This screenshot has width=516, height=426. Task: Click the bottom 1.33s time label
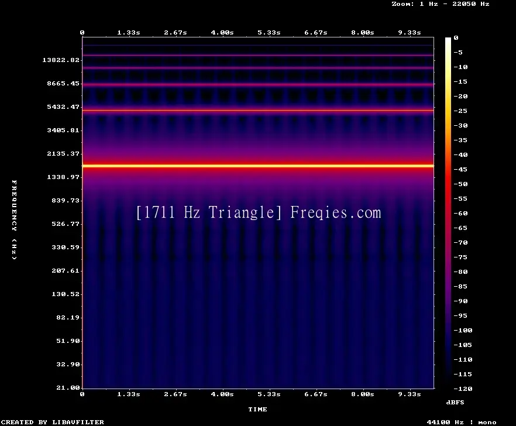[129, 394]
